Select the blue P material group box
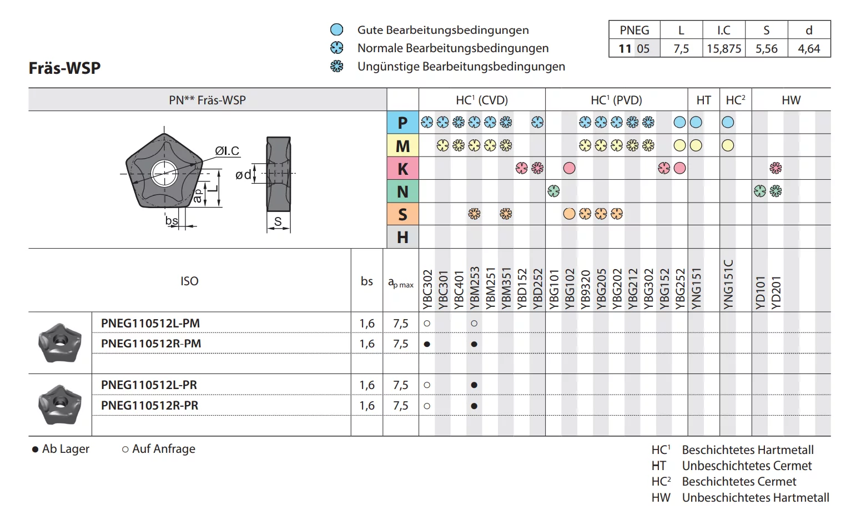 pyautogui.click(x=403, y=122)
